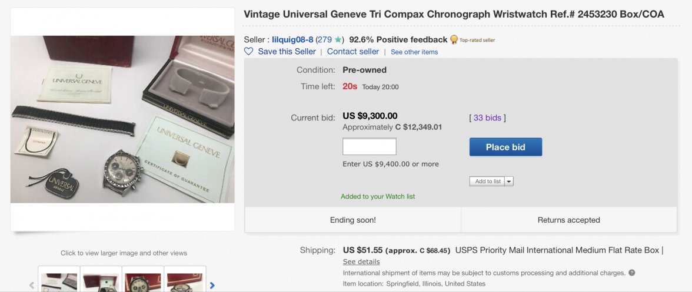692x292 pixels.
Task: Open See other items link
Action: tap(414, 52)
